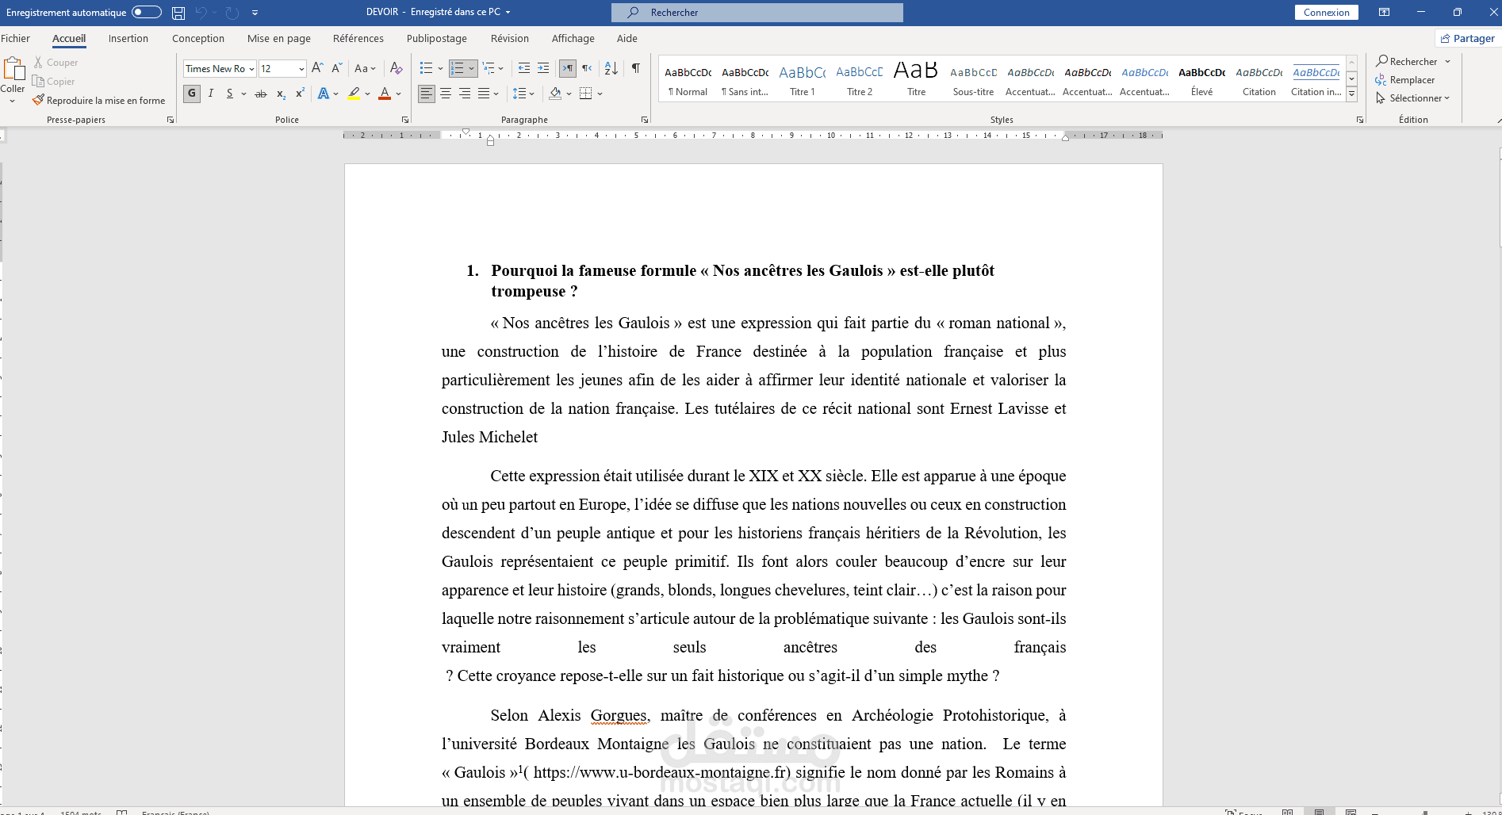
Task: Apply superscript formatting
Action: pos(300,94)
